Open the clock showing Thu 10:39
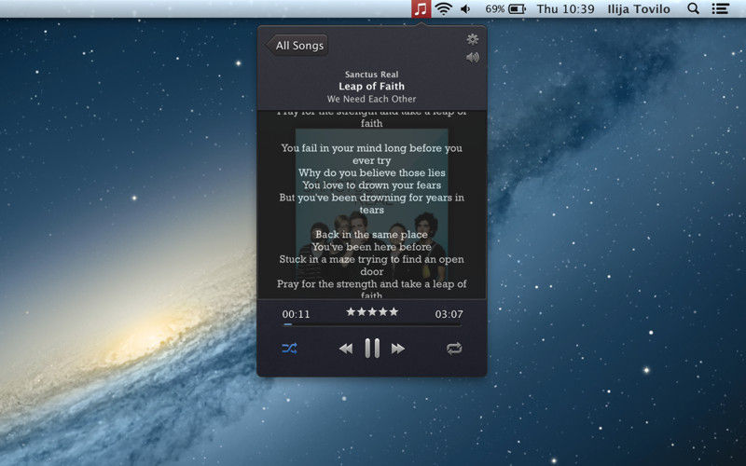746x466 pixels. 565,8
